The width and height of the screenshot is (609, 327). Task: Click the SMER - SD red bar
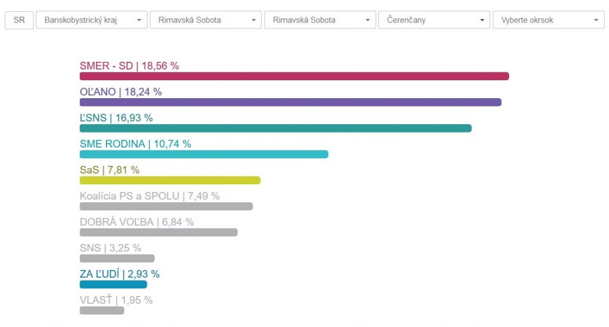tap(294, 76)
